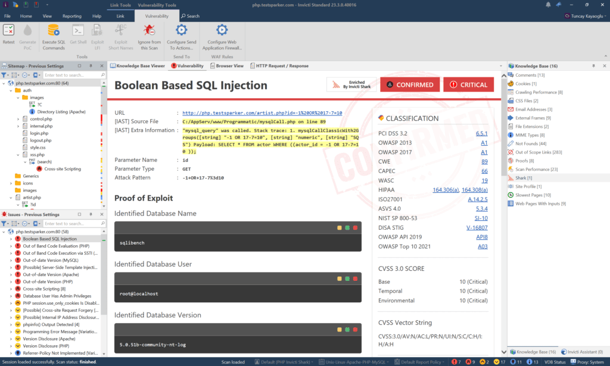Open the Sitemap filter funnel dropdown
Image resolution: width=610 pixels, height=366 pixels.
pyautogui.click(x=5, y=75)
